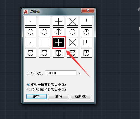Click the AutoCAD logo in title bar

coord(26,12)
